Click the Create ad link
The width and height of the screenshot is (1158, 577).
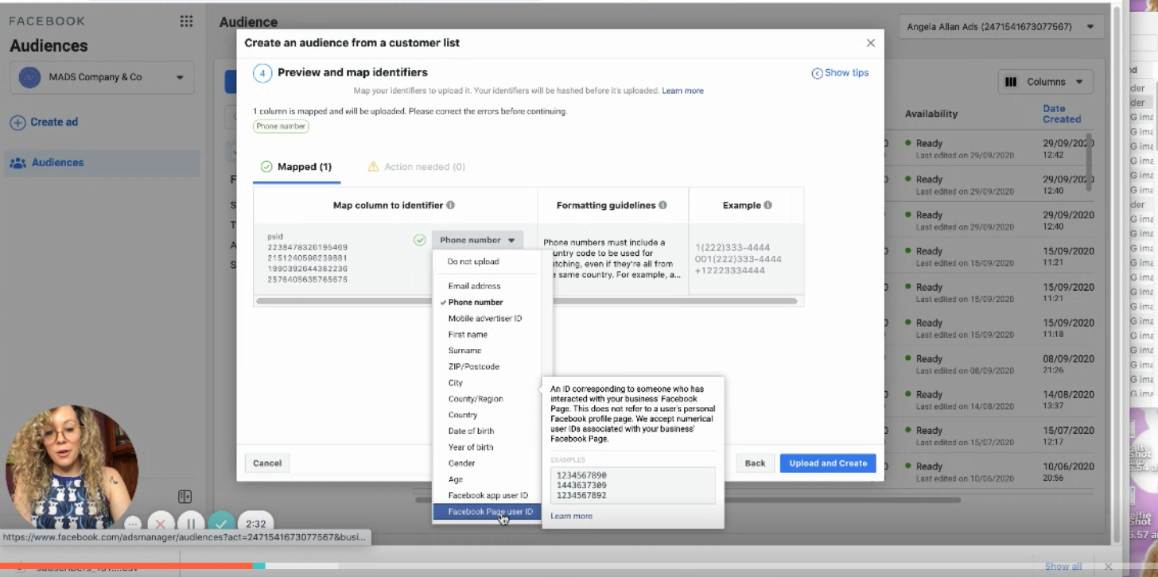click(x=54, y=122)
